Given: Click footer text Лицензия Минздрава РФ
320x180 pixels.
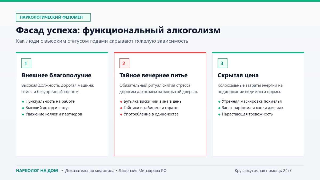Looking at the screenshot, I should tap(142, 171).
